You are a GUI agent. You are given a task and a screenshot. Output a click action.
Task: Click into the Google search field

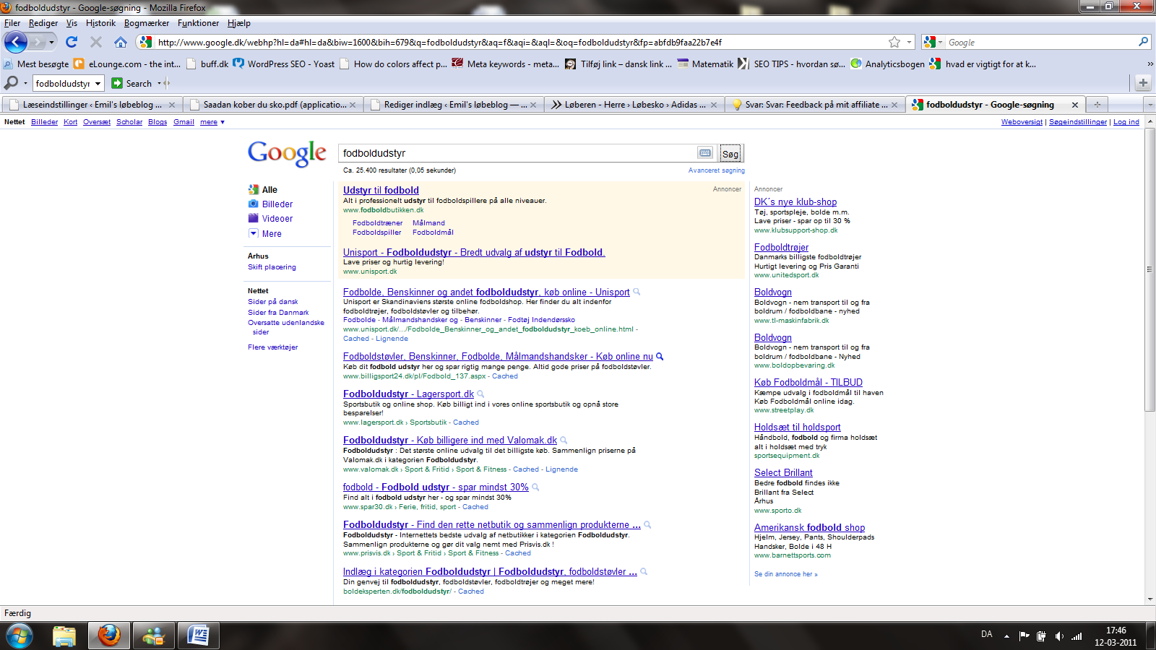click(x=517, y=153)
